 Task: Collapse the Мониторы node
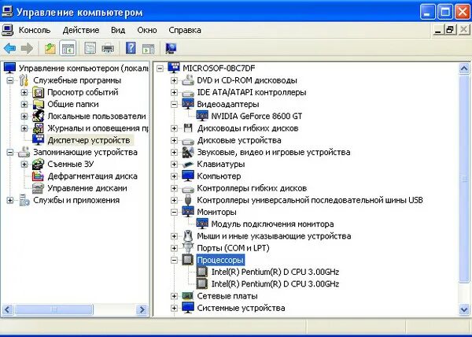[x=174, y=212]
